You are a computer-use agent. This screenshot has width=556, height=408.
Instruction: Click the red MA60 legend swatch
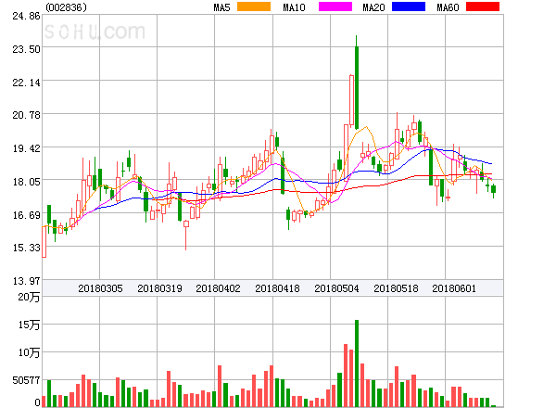[483, 6]
